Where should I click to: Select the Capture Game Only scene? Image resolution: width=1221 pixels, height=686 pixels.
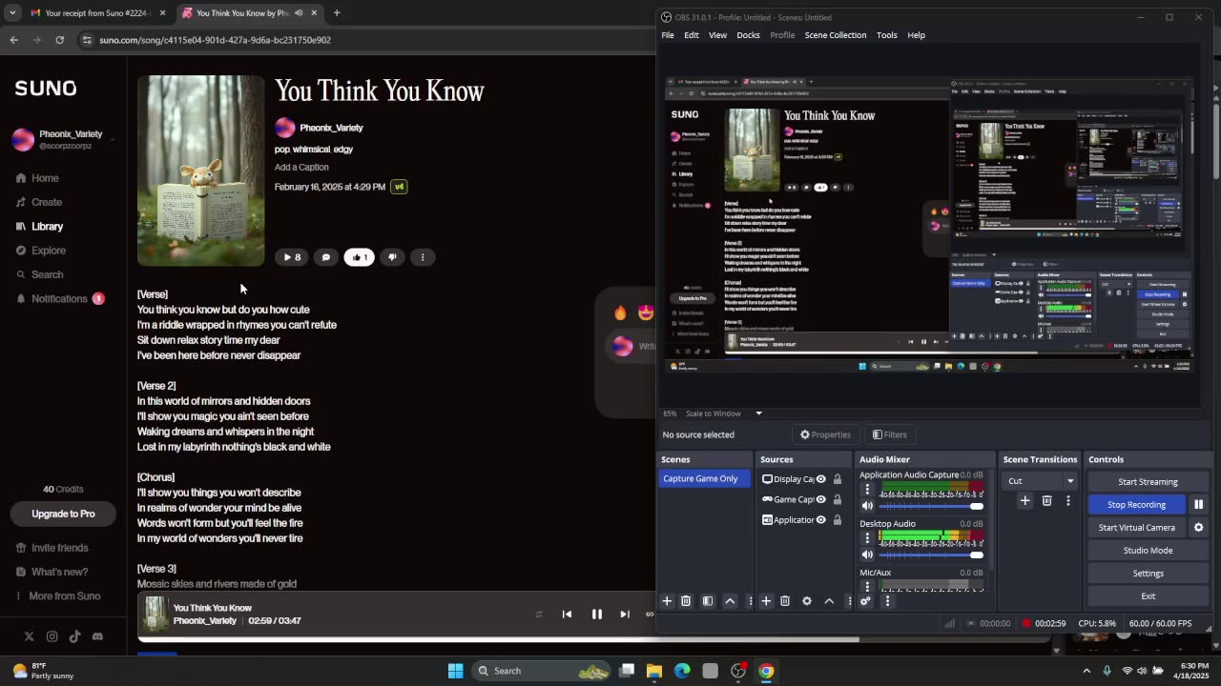pos(704,479)
